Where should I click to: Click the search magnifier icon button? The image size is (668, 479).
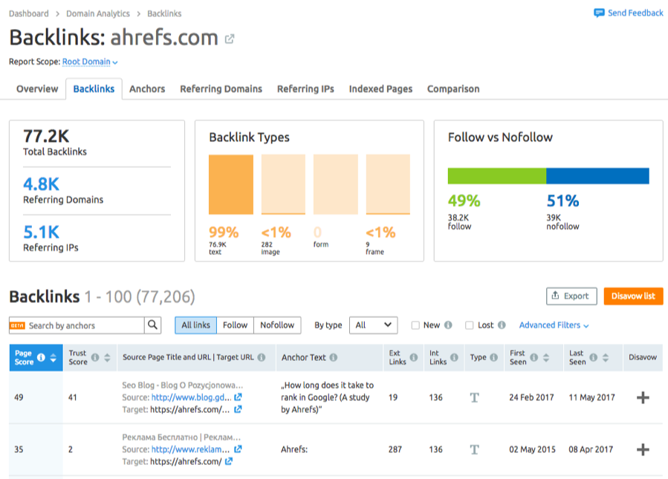click(152, 325)
